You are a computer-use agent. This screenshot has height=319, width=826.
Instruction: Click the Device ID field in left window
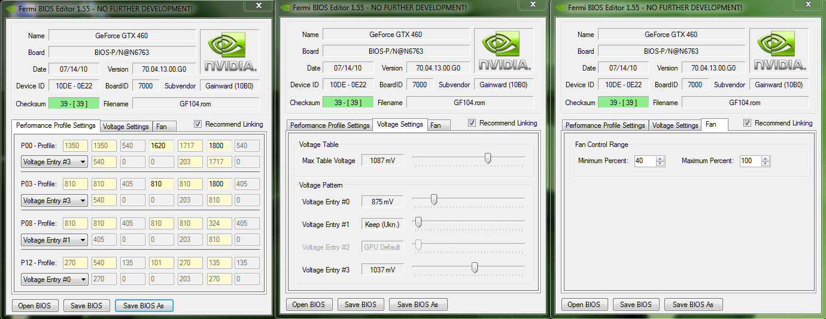pyautogui.click(x=74, y=86)
